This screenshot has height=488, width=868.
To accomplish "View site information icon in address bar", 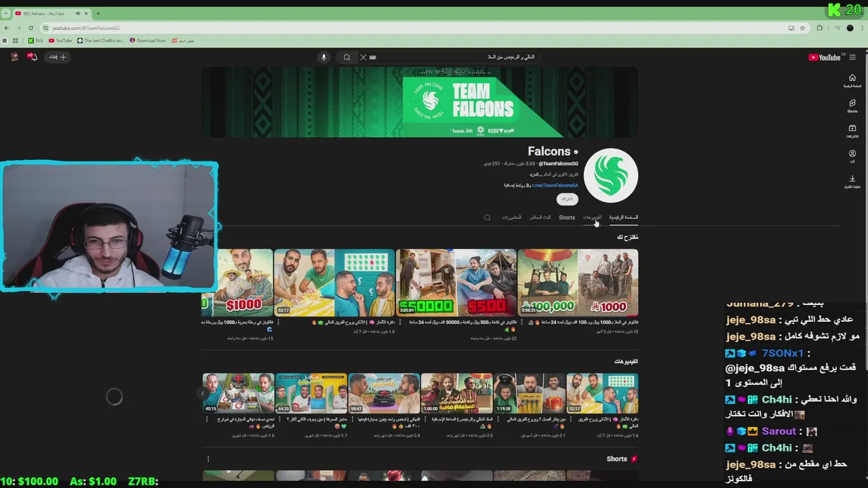I will click(x=45, y=28).
